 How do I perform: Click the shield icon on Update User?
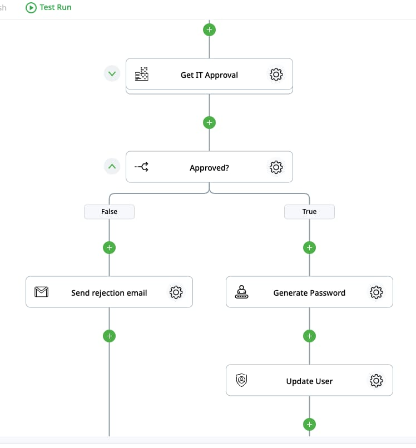pos(242,381)
